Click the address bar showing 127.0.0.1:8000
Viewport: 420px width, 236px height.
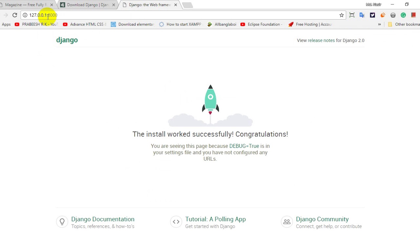(x=183, y=15)
